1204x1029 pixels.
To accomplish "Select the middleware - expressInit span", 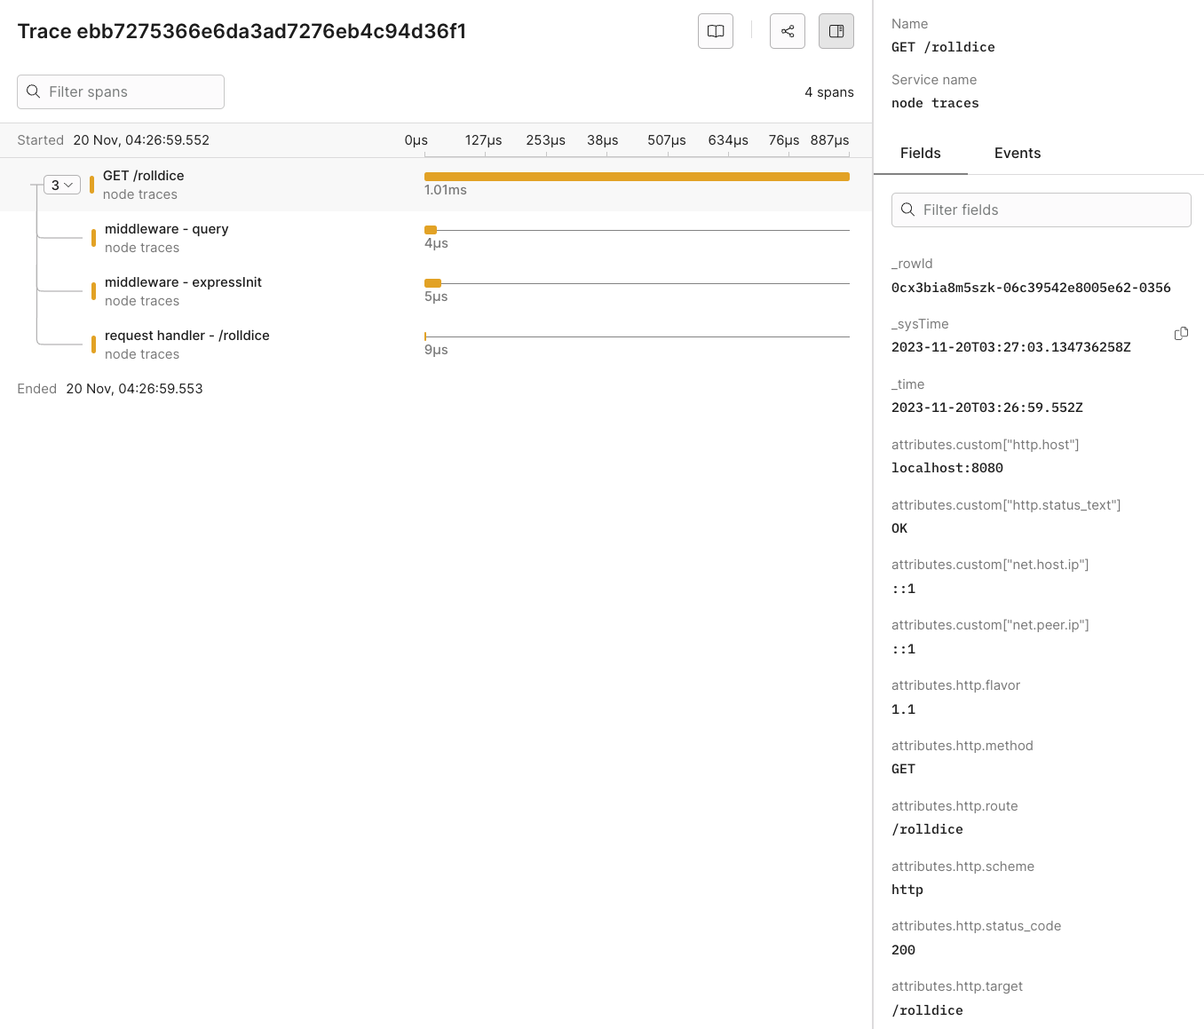I will click(183, 281).
